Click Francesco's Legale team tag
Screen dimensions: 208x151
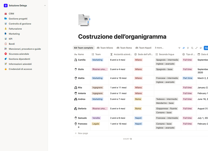click(96, 124)
